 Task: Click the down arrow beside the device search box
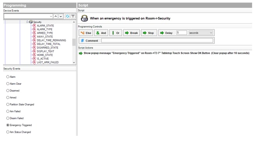pos(61,16)
